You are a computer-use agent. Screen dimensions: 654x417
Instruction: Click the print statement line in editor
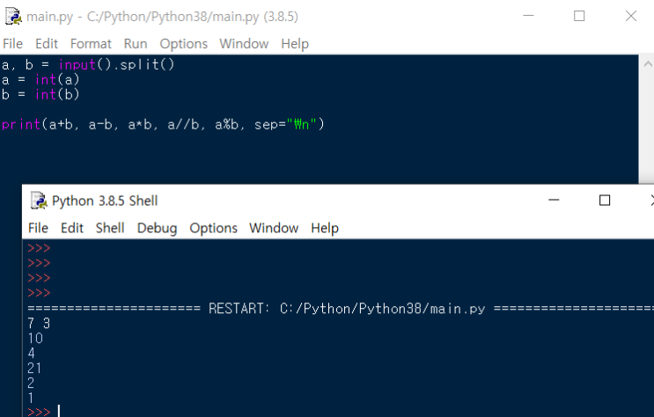163,124
